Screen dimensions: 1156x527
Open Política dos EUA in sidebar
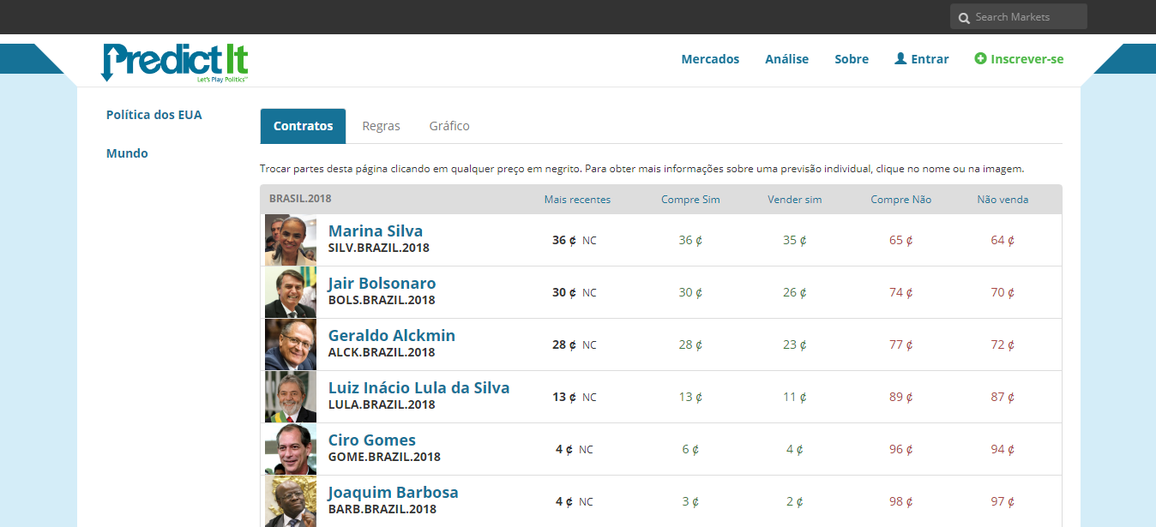(154, 115)
